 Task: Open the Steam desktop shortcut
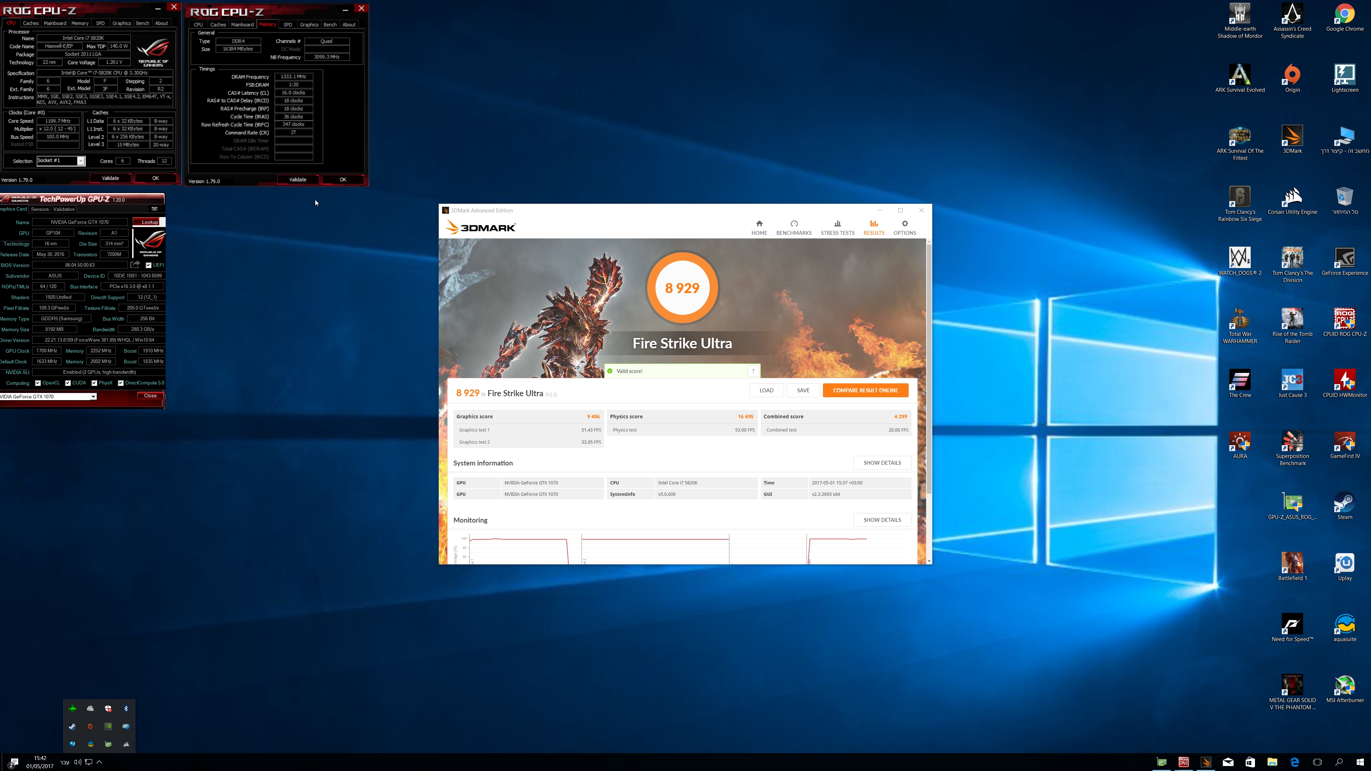(1344, 505)
